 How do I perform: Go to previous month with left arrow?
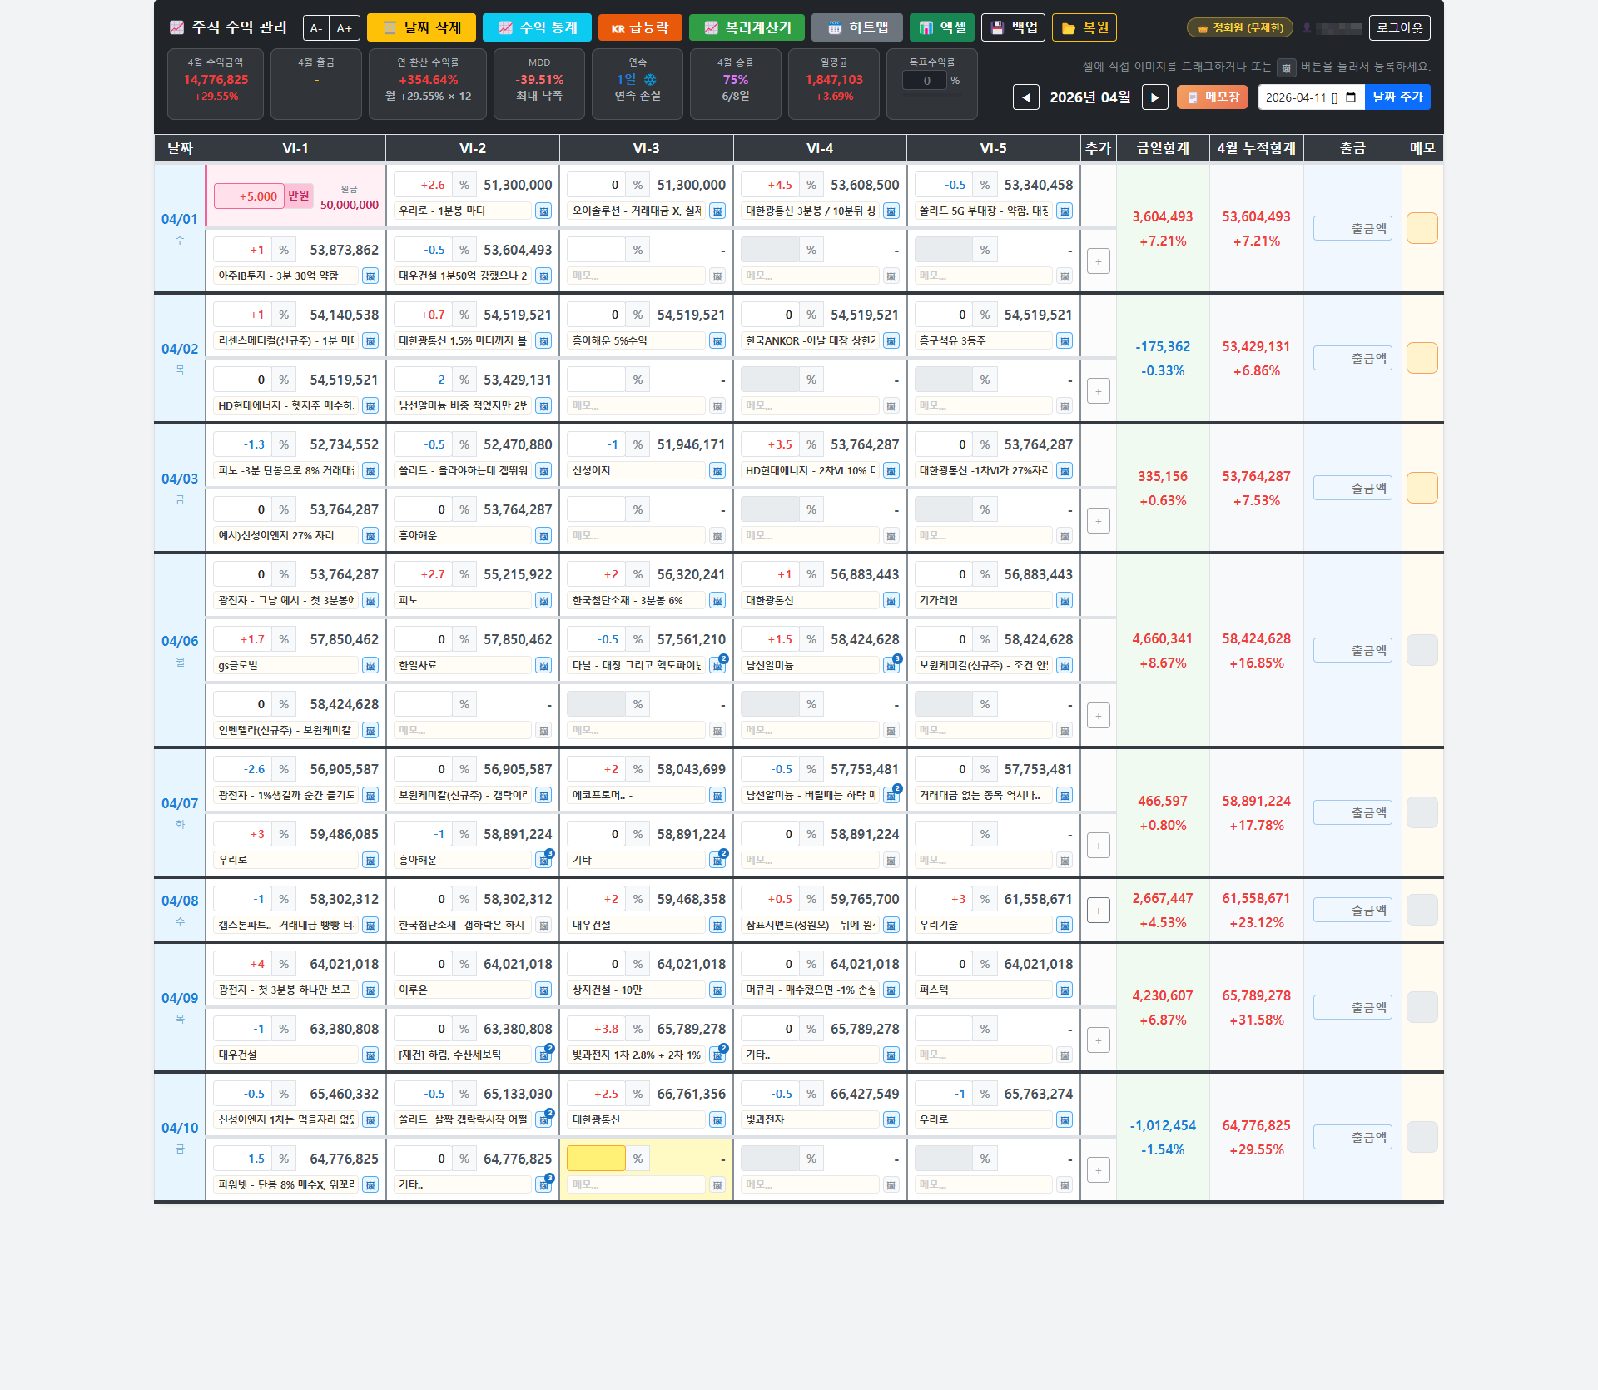click(1025, 97)
